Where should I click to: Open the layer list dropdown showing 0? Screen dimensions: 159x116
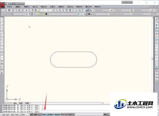pos(56,14)
